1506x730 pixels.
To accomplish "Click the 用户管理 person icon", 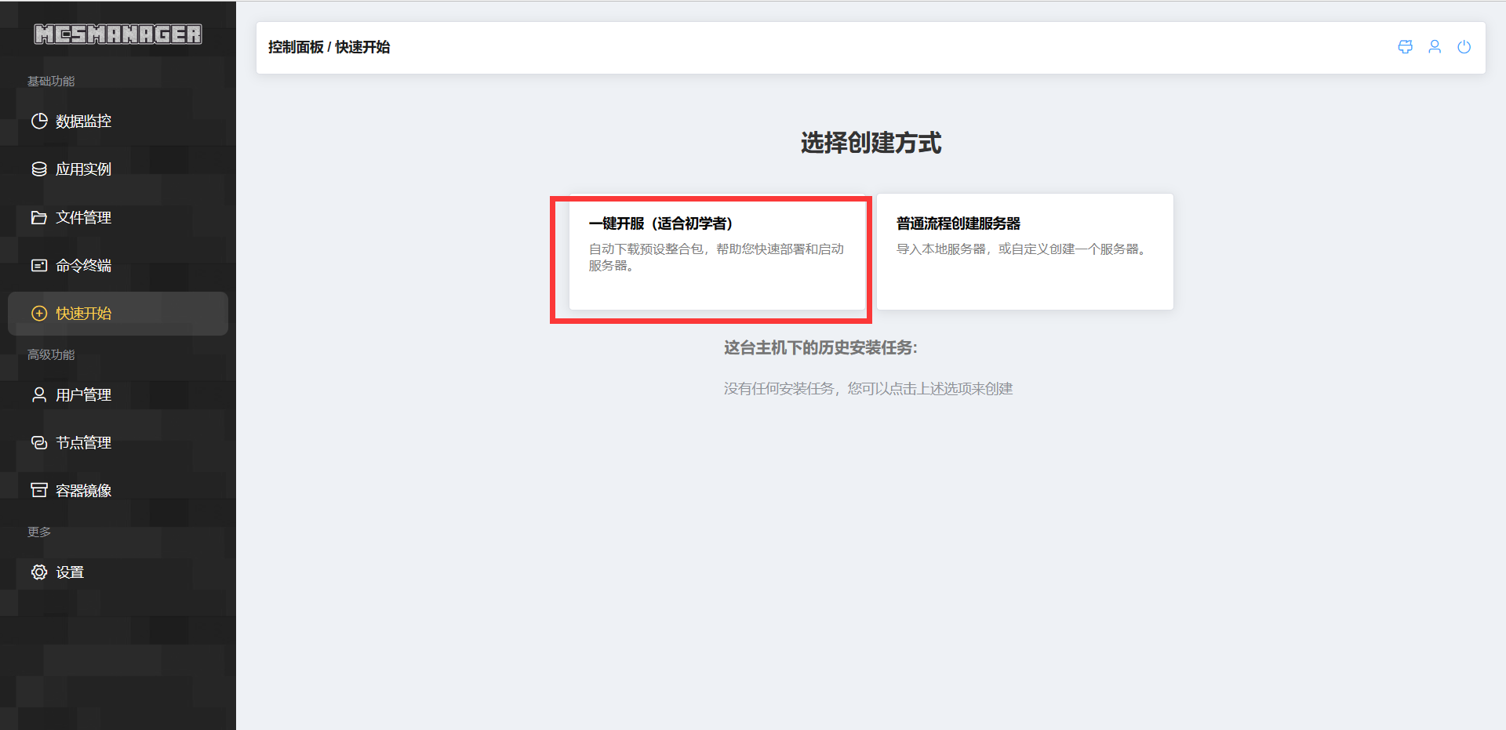I will click(39, 394).
